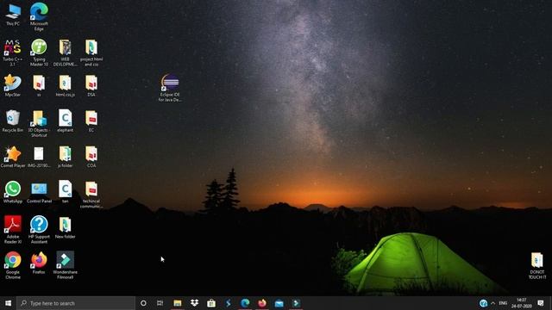This screenshot has width=552, height=310.
Task: Open Firefox from the taskbar
Action: (x=262, y=303)
